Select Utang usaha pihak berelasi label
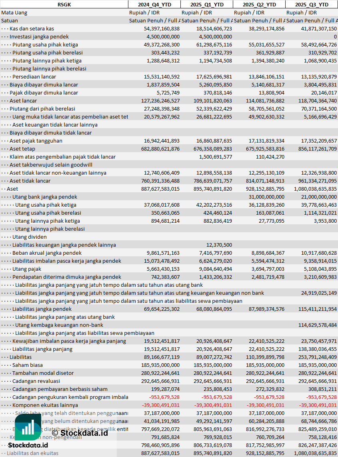Screen dimensions: 338x457 48,213
